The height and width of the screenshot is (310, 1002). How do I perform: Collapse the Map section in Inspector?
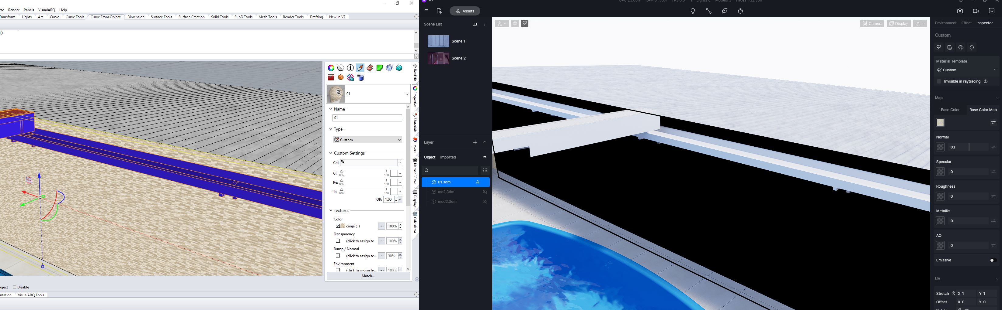997,98
